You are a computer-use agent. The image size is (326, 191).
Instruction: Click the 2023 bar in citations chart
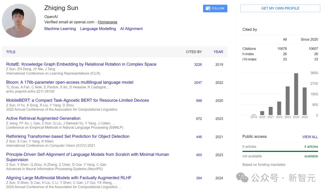point(288,101)
